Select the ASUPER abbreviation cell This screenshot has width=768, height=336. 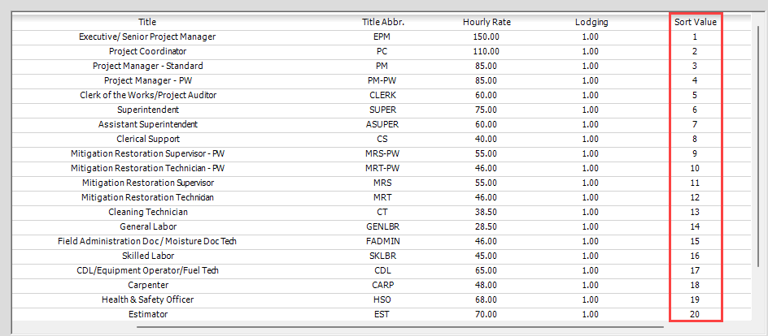tap(383, 124)
